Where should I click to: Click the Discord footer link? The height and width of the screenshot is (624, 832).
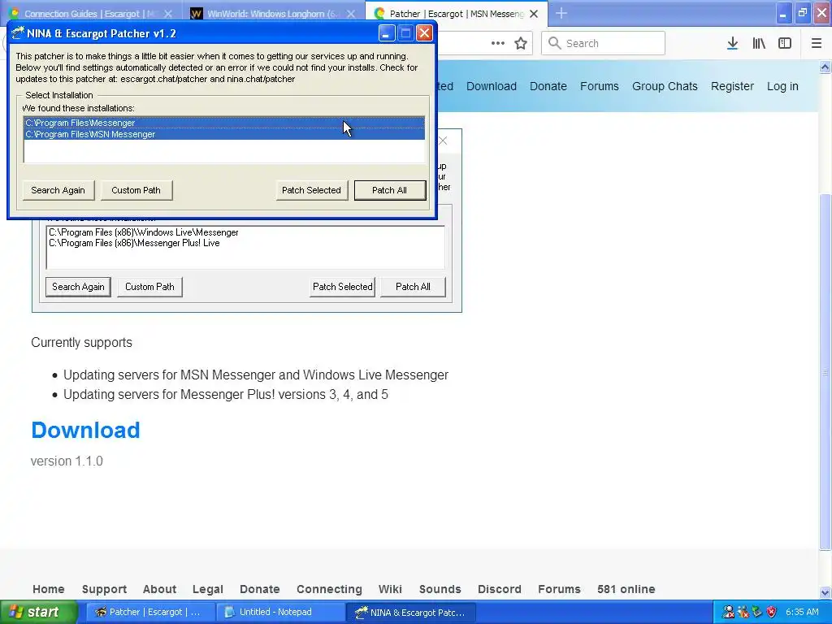pyautogui.click(x=500, y=589)
